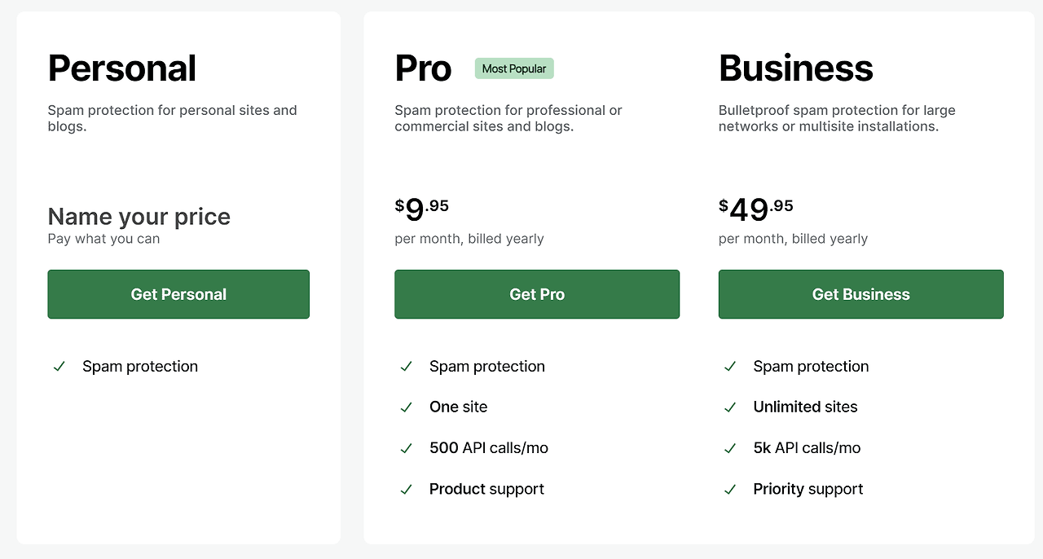
Task: Click checkmark beside Personal Spam protection
Action: point(59,367)
